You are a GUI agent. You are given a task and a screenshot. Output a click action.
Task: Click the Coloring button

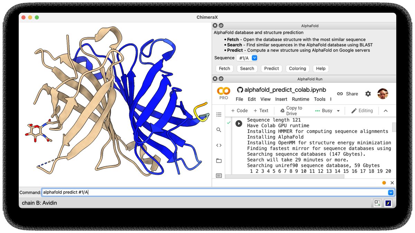(297, 68)
